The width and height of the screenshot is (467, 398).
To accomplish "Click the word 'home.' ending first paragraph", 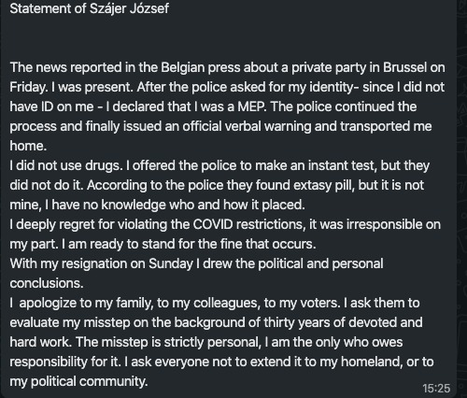I will [28, 146].
